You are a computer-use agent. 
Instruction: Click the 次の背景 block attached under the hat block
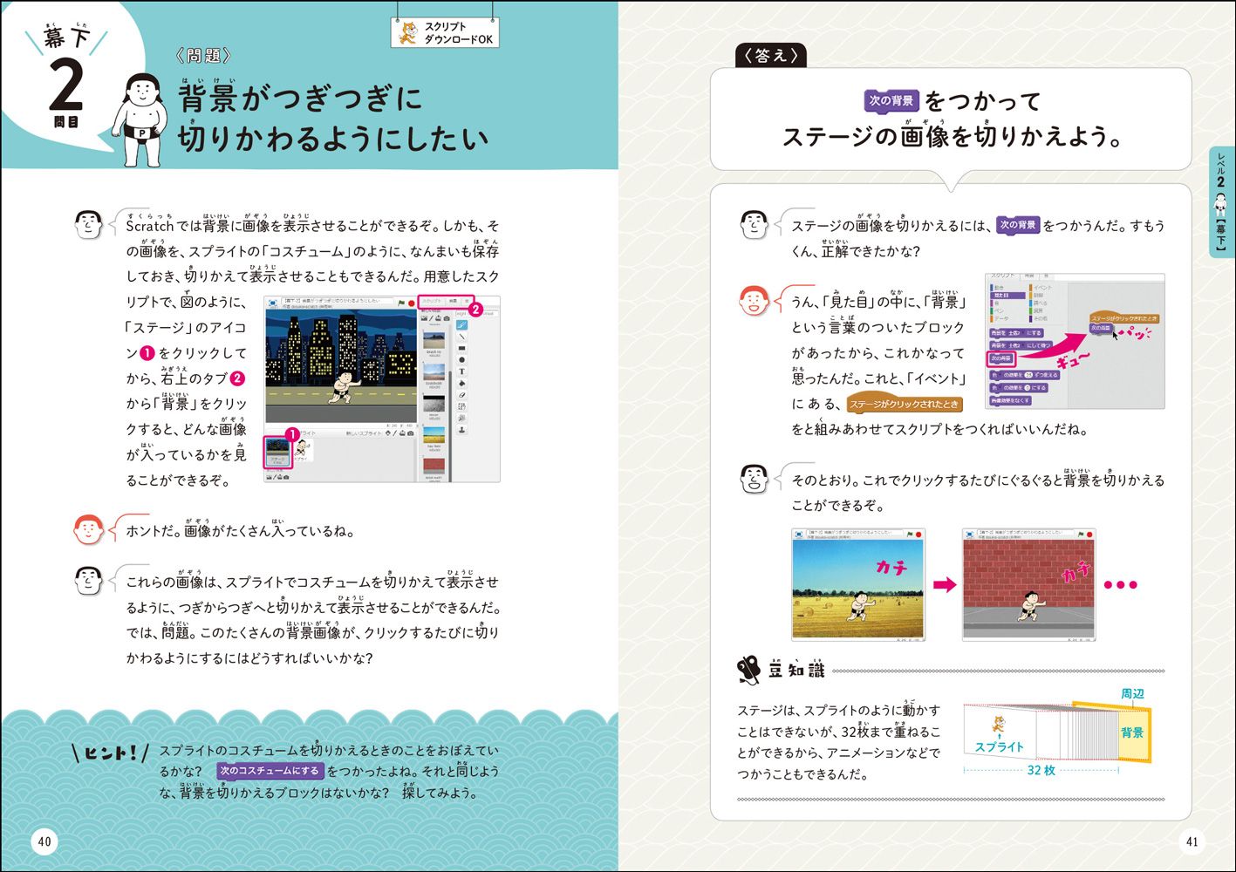tap(1101, 328)
